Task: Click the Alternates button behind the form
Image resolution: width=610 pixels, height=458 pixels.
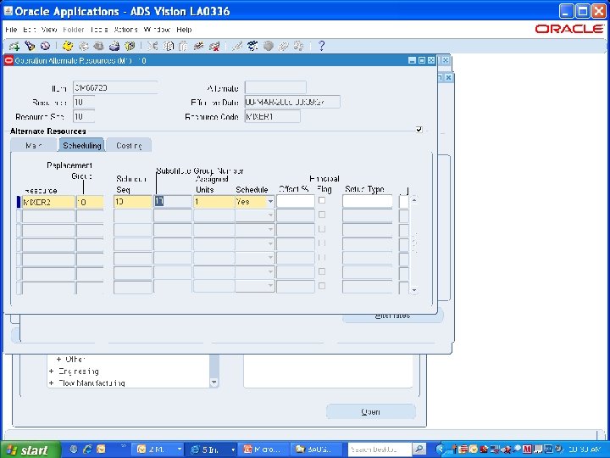Action: [x=392, y=316]
